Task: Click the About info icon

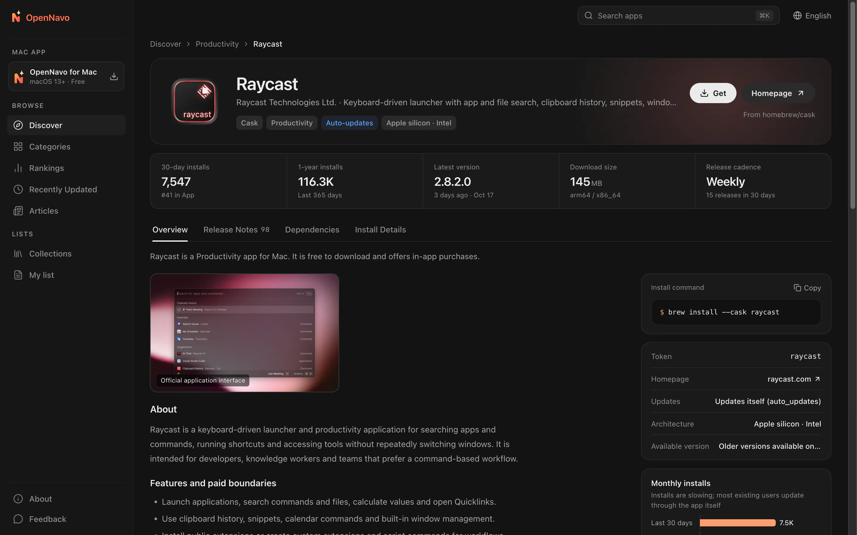Action: (18, 498)
